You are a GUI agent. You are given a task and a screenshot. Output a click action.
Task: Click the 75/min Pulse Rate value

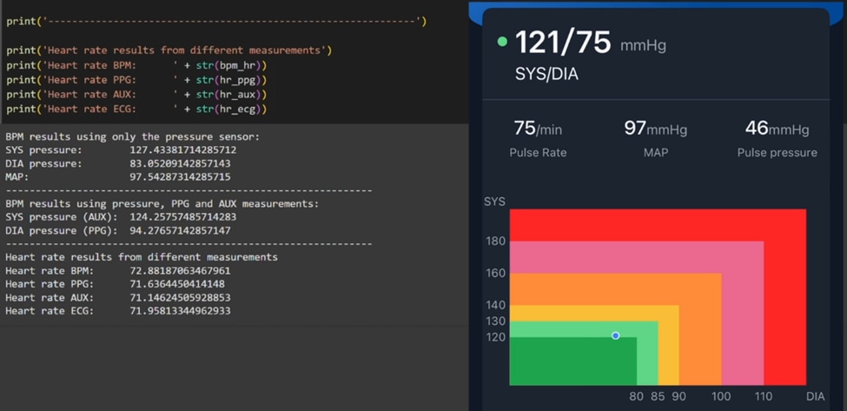[x=538, y=129]
